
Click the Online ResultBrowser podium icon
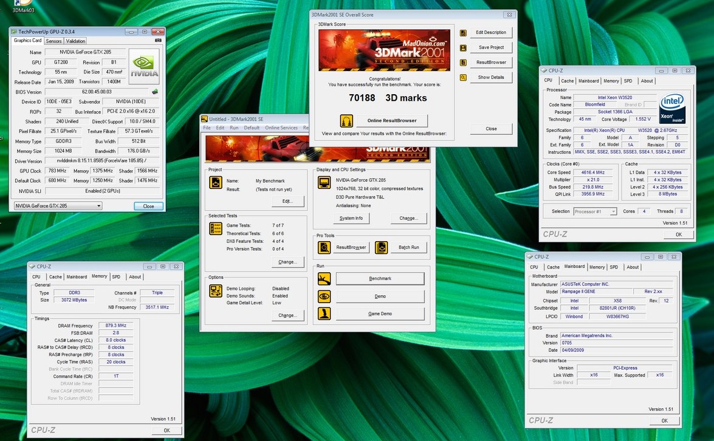click(x=346, y=121)
